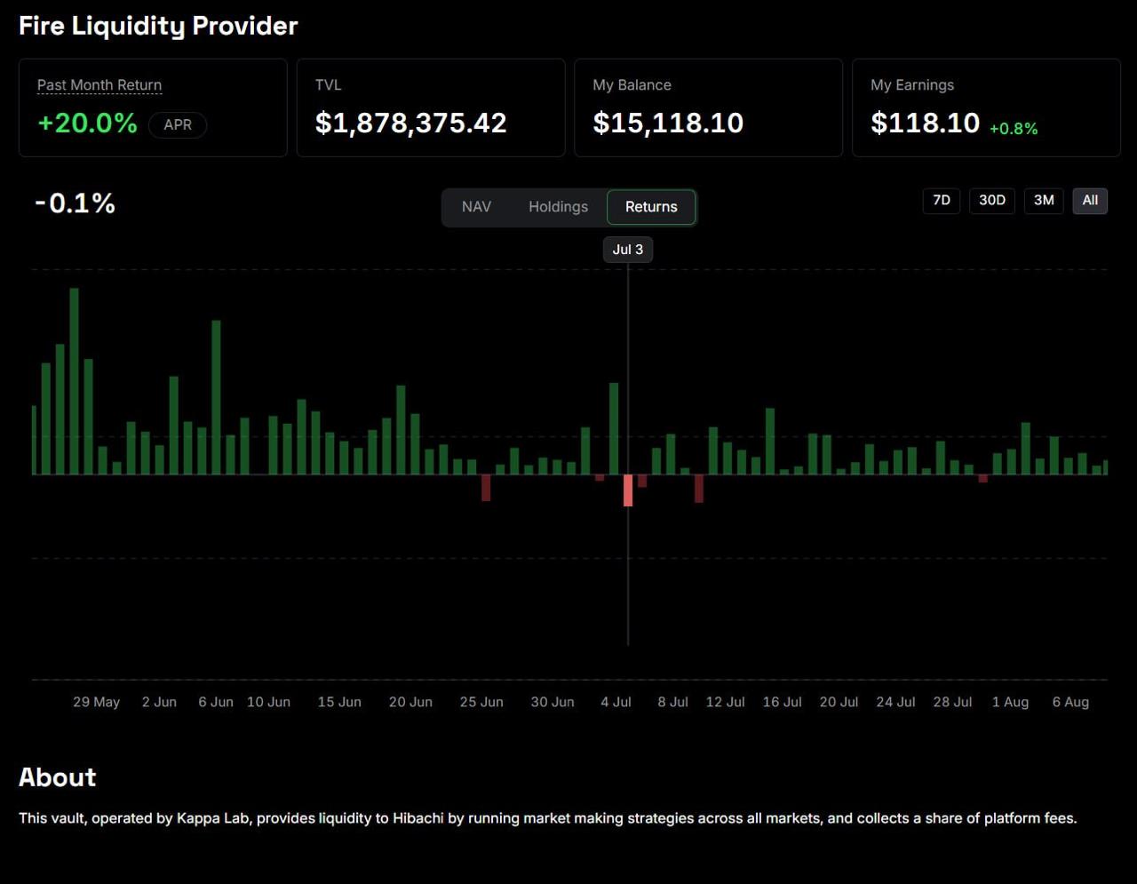Switch to the Holdings tab

[x=558, y=207]
